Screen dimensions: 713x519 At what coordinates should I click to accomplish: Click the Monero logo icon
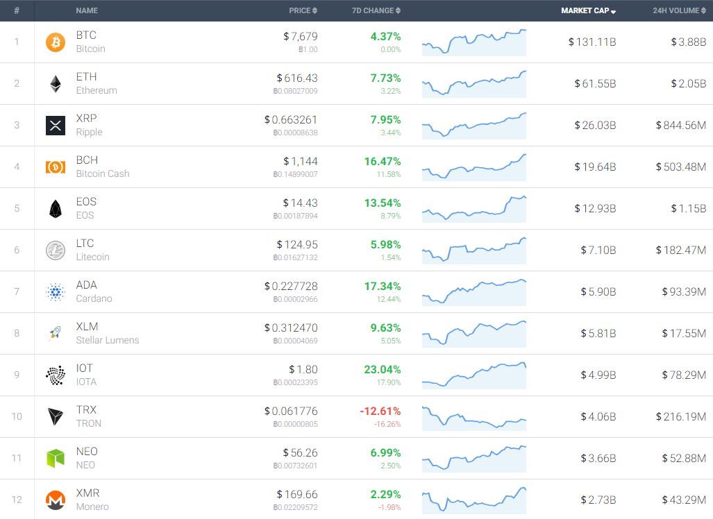pyautogui.click(x=56, y=500)
